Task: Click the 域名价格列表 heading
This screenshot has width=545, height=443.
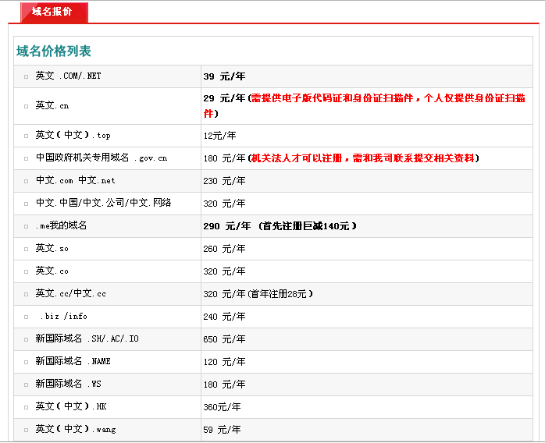Action: point(54,51)
